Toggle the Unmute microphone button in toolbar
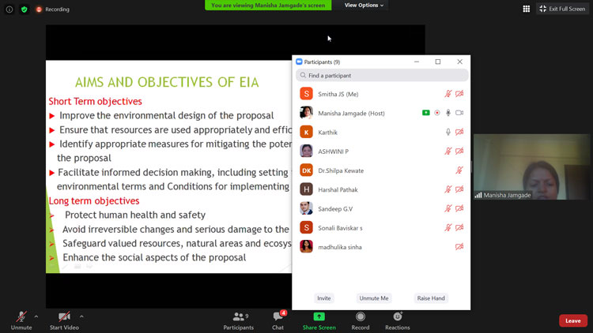Image resolution: width=593 pixels, height=333 pixels. [x=21, y=318]
